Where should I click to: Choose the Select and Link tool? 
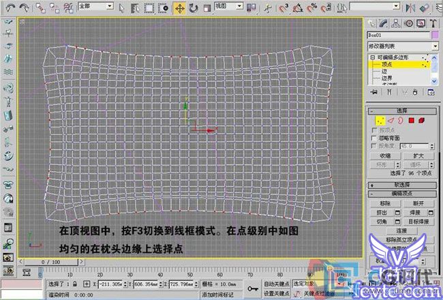pos(41,8)
